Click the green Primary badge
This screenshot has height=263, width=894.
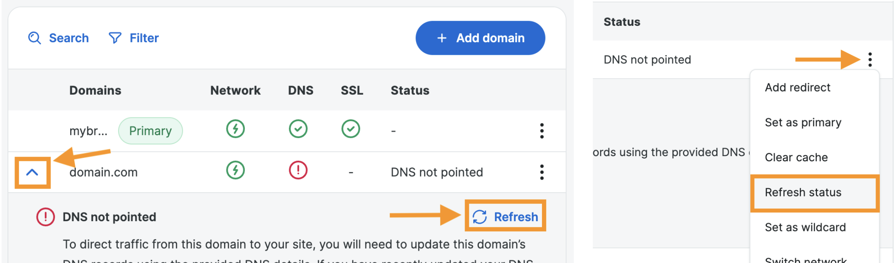[150, 131]
